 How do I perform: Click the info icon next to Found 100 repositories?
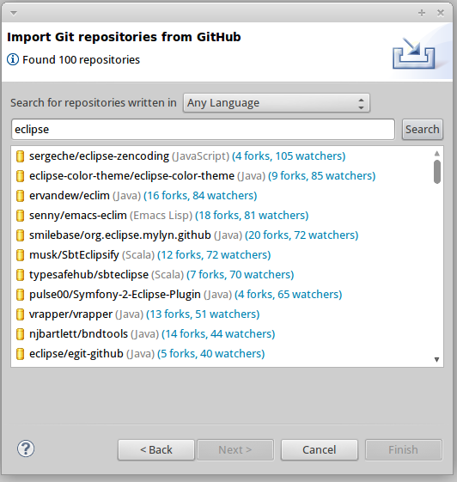pyautogui.click(x=13, y=59)
